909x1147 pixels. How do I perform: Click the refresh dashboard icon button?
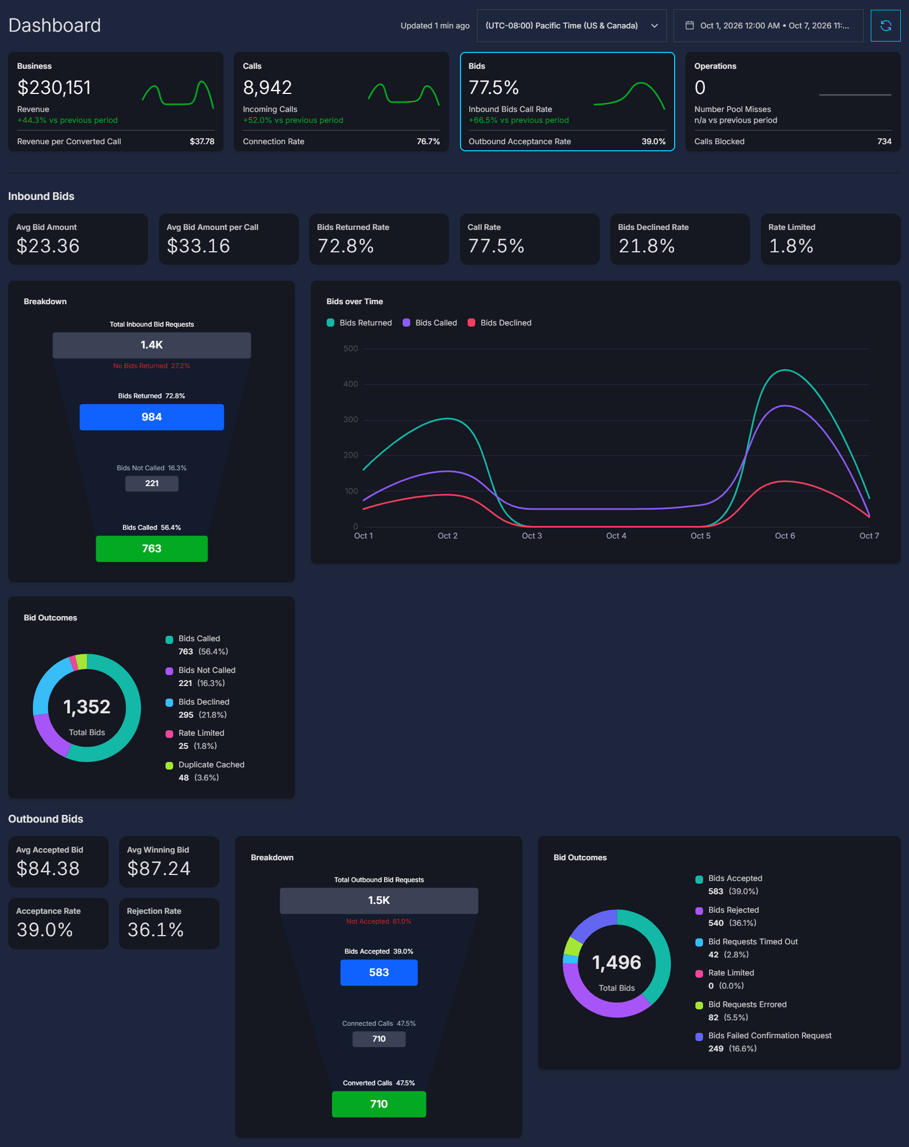click(x=886, y=26)
